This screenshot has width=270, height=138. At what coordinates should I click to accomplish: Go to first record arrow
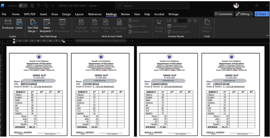click(169, 21)
